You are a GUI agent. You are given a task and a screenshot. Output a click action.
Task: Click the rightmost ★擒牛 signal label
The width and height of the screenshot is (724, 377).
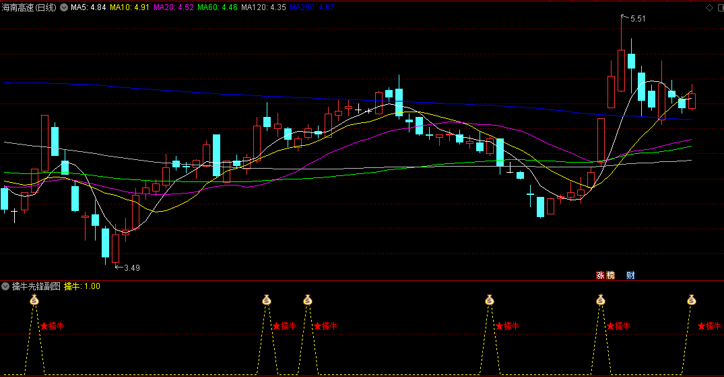(x=709, y=326)
